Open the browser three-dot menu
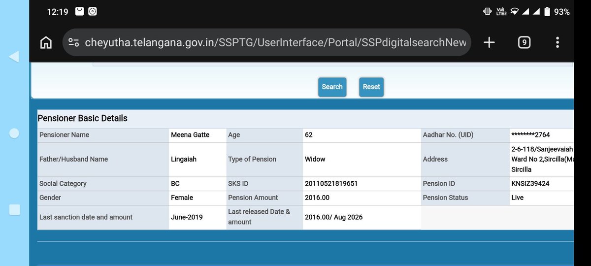The height and width of the screenshot is (266, 591). click(x=558, y=42)
